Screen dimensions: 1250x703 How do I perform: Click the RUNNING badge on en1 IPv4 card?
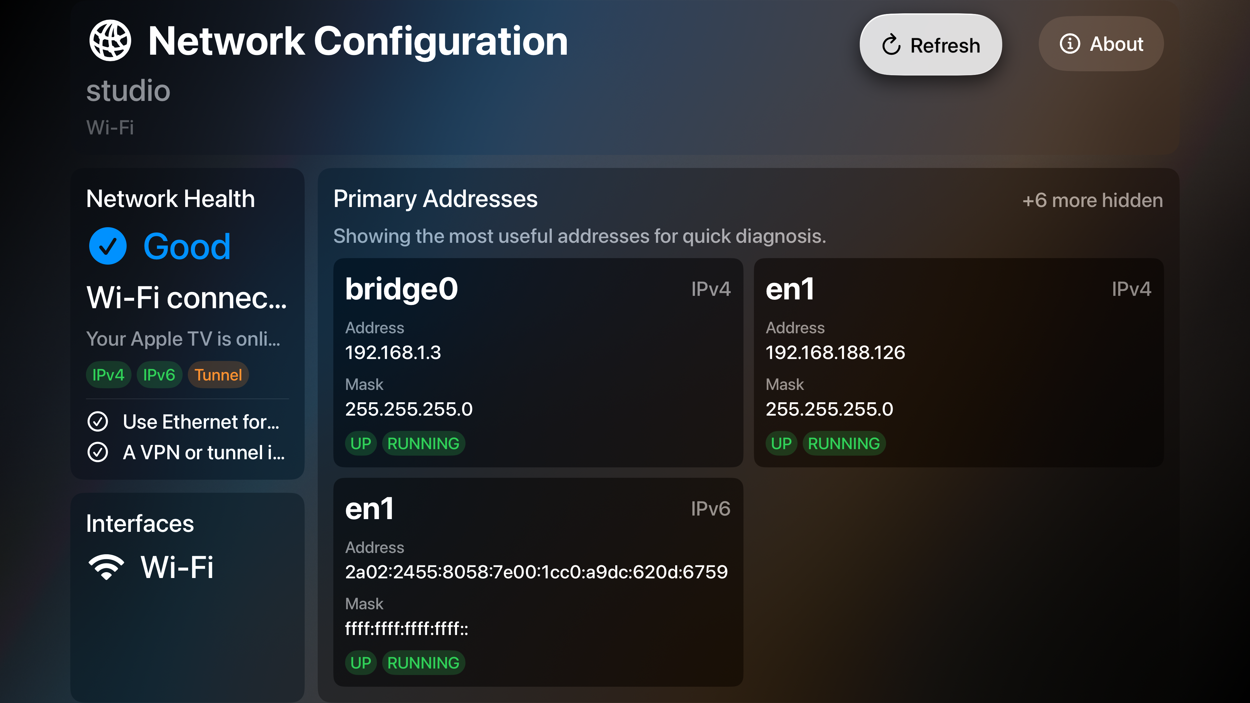pos(844,443)
